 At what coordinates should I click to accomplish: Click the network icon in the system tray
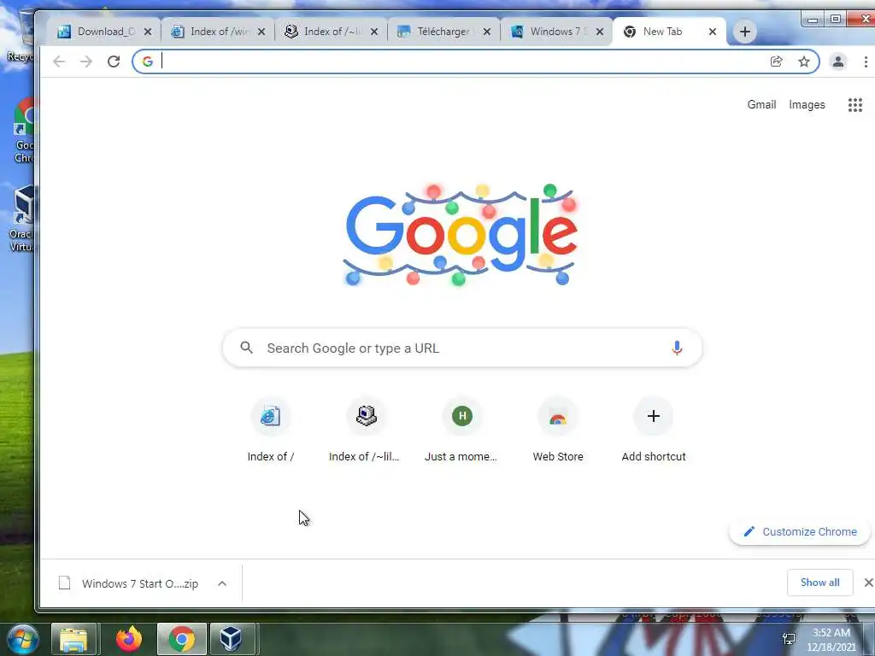789,639
